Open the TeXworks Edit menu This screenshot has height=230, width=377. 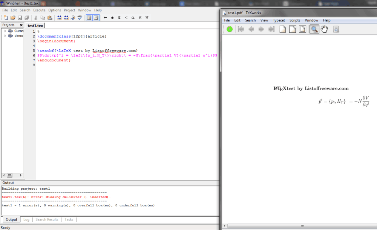coord(237,20)
